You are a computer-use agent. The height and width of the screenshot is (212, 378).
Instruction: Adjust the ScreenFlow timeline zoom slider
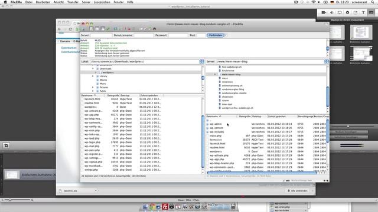click(10, 200)
